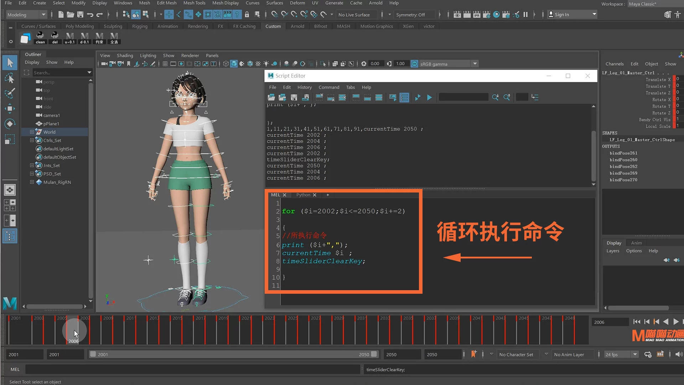Run the 'del' Python shelf button

pyautogui.click(x=55, y=38)
